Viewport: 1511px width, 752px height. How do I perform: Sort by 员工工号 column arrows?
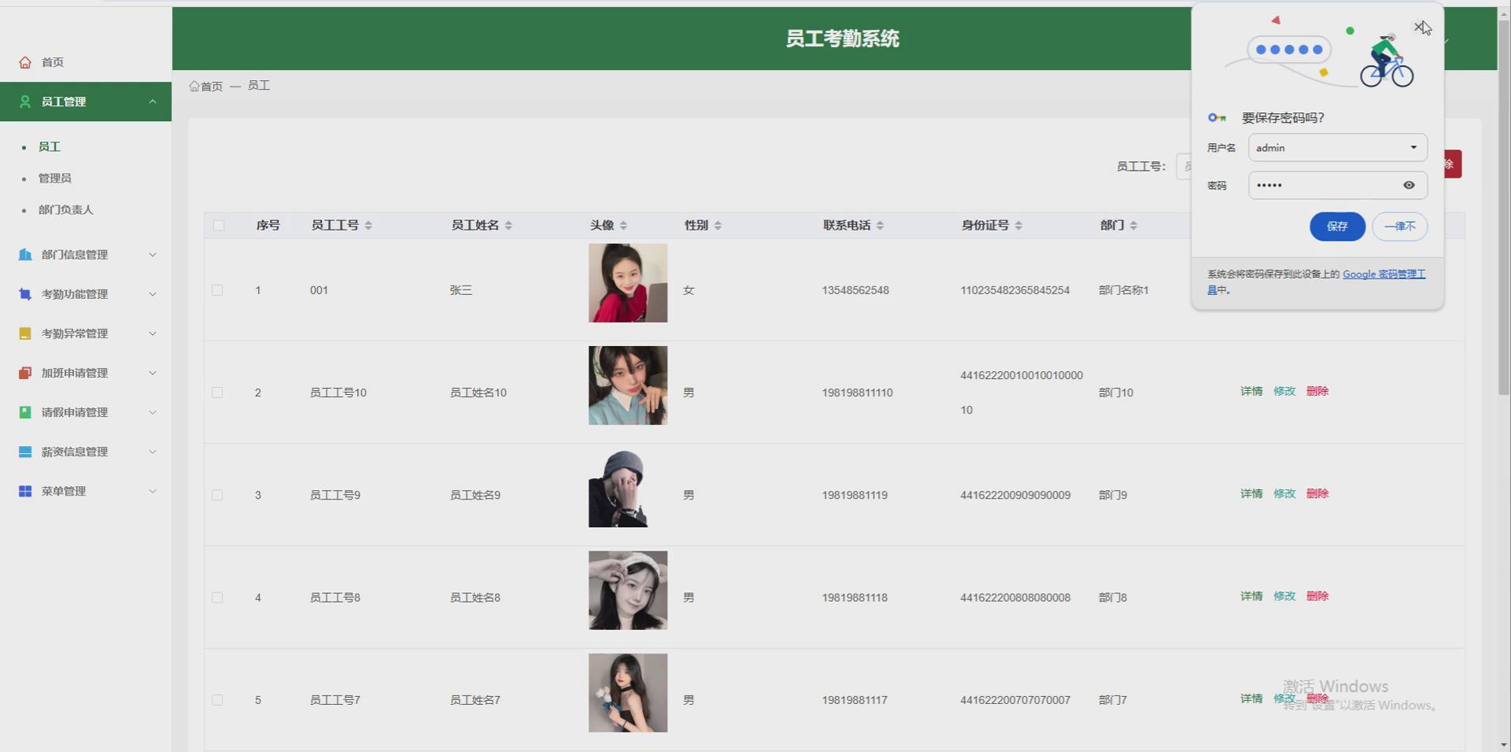(368, 226)
